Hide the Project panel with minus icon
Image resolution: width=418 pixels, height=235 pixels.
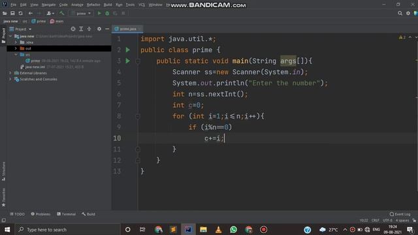107,29
